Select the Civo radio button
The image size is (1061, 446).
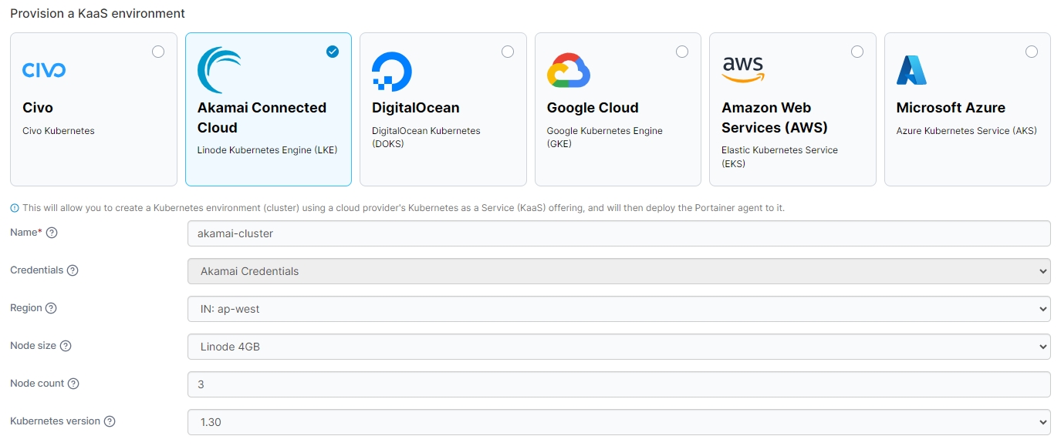coord(158,52)
